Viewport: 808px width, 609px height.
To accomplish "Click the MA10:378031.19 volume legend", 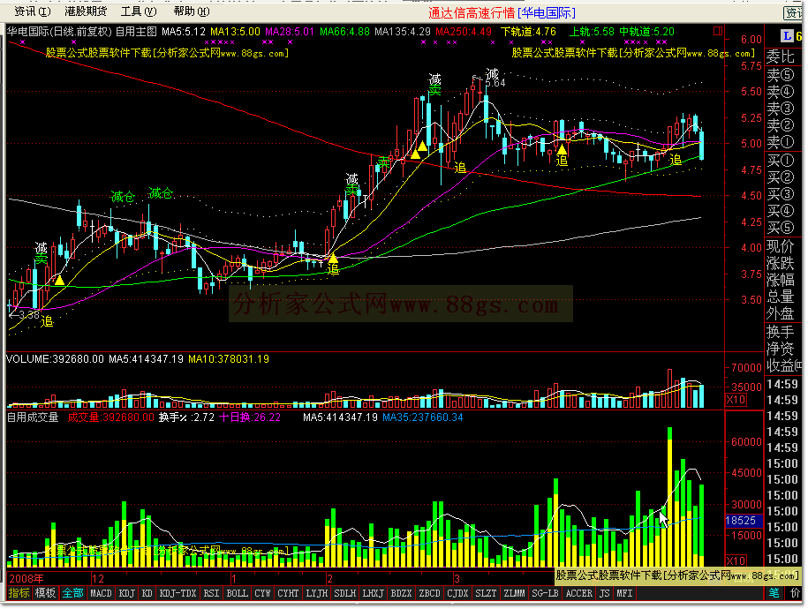I will 229,358.
